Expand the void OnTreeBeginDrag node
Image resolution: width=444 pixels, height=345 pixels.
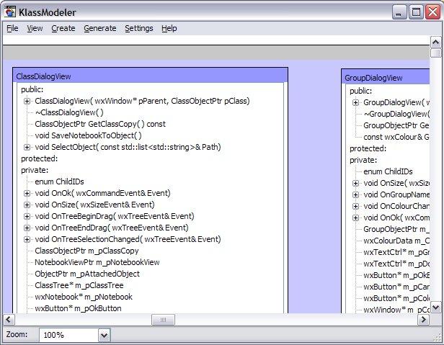tap(27, 217)
